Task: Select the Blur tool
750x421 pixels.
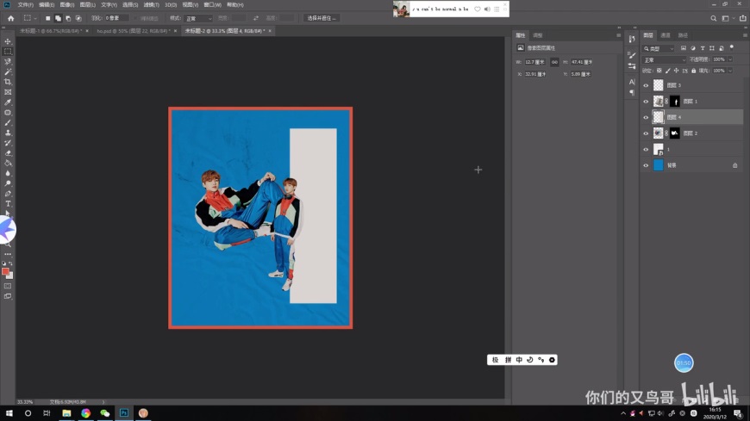Action: pyautogui.click(x=8, y=173)
